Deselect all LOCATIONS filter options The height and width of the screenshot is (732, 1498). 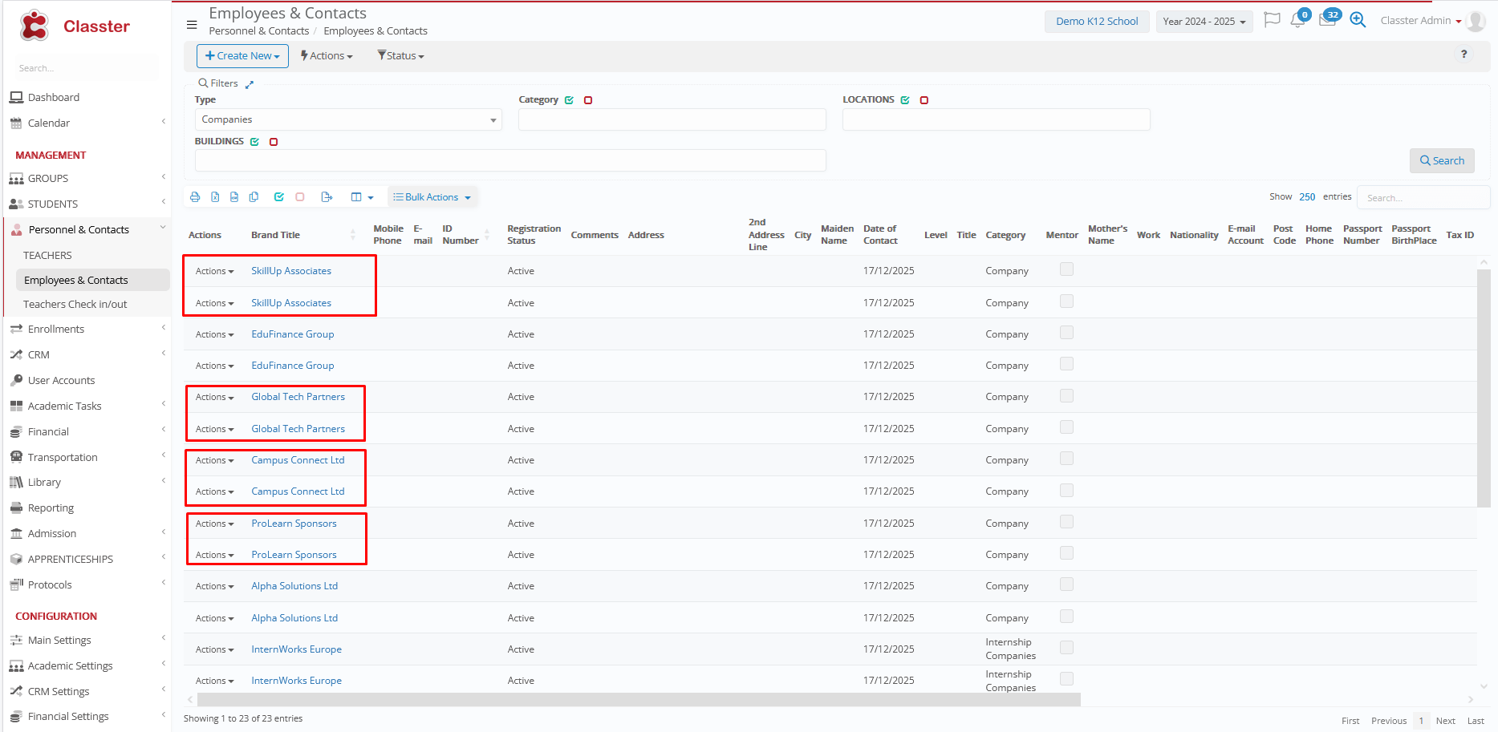coord(924,100)
